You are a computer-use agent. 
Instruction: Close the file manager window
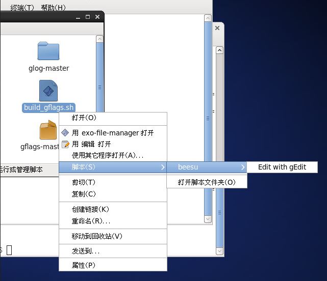pyautogui.click(x=97, y=17)
